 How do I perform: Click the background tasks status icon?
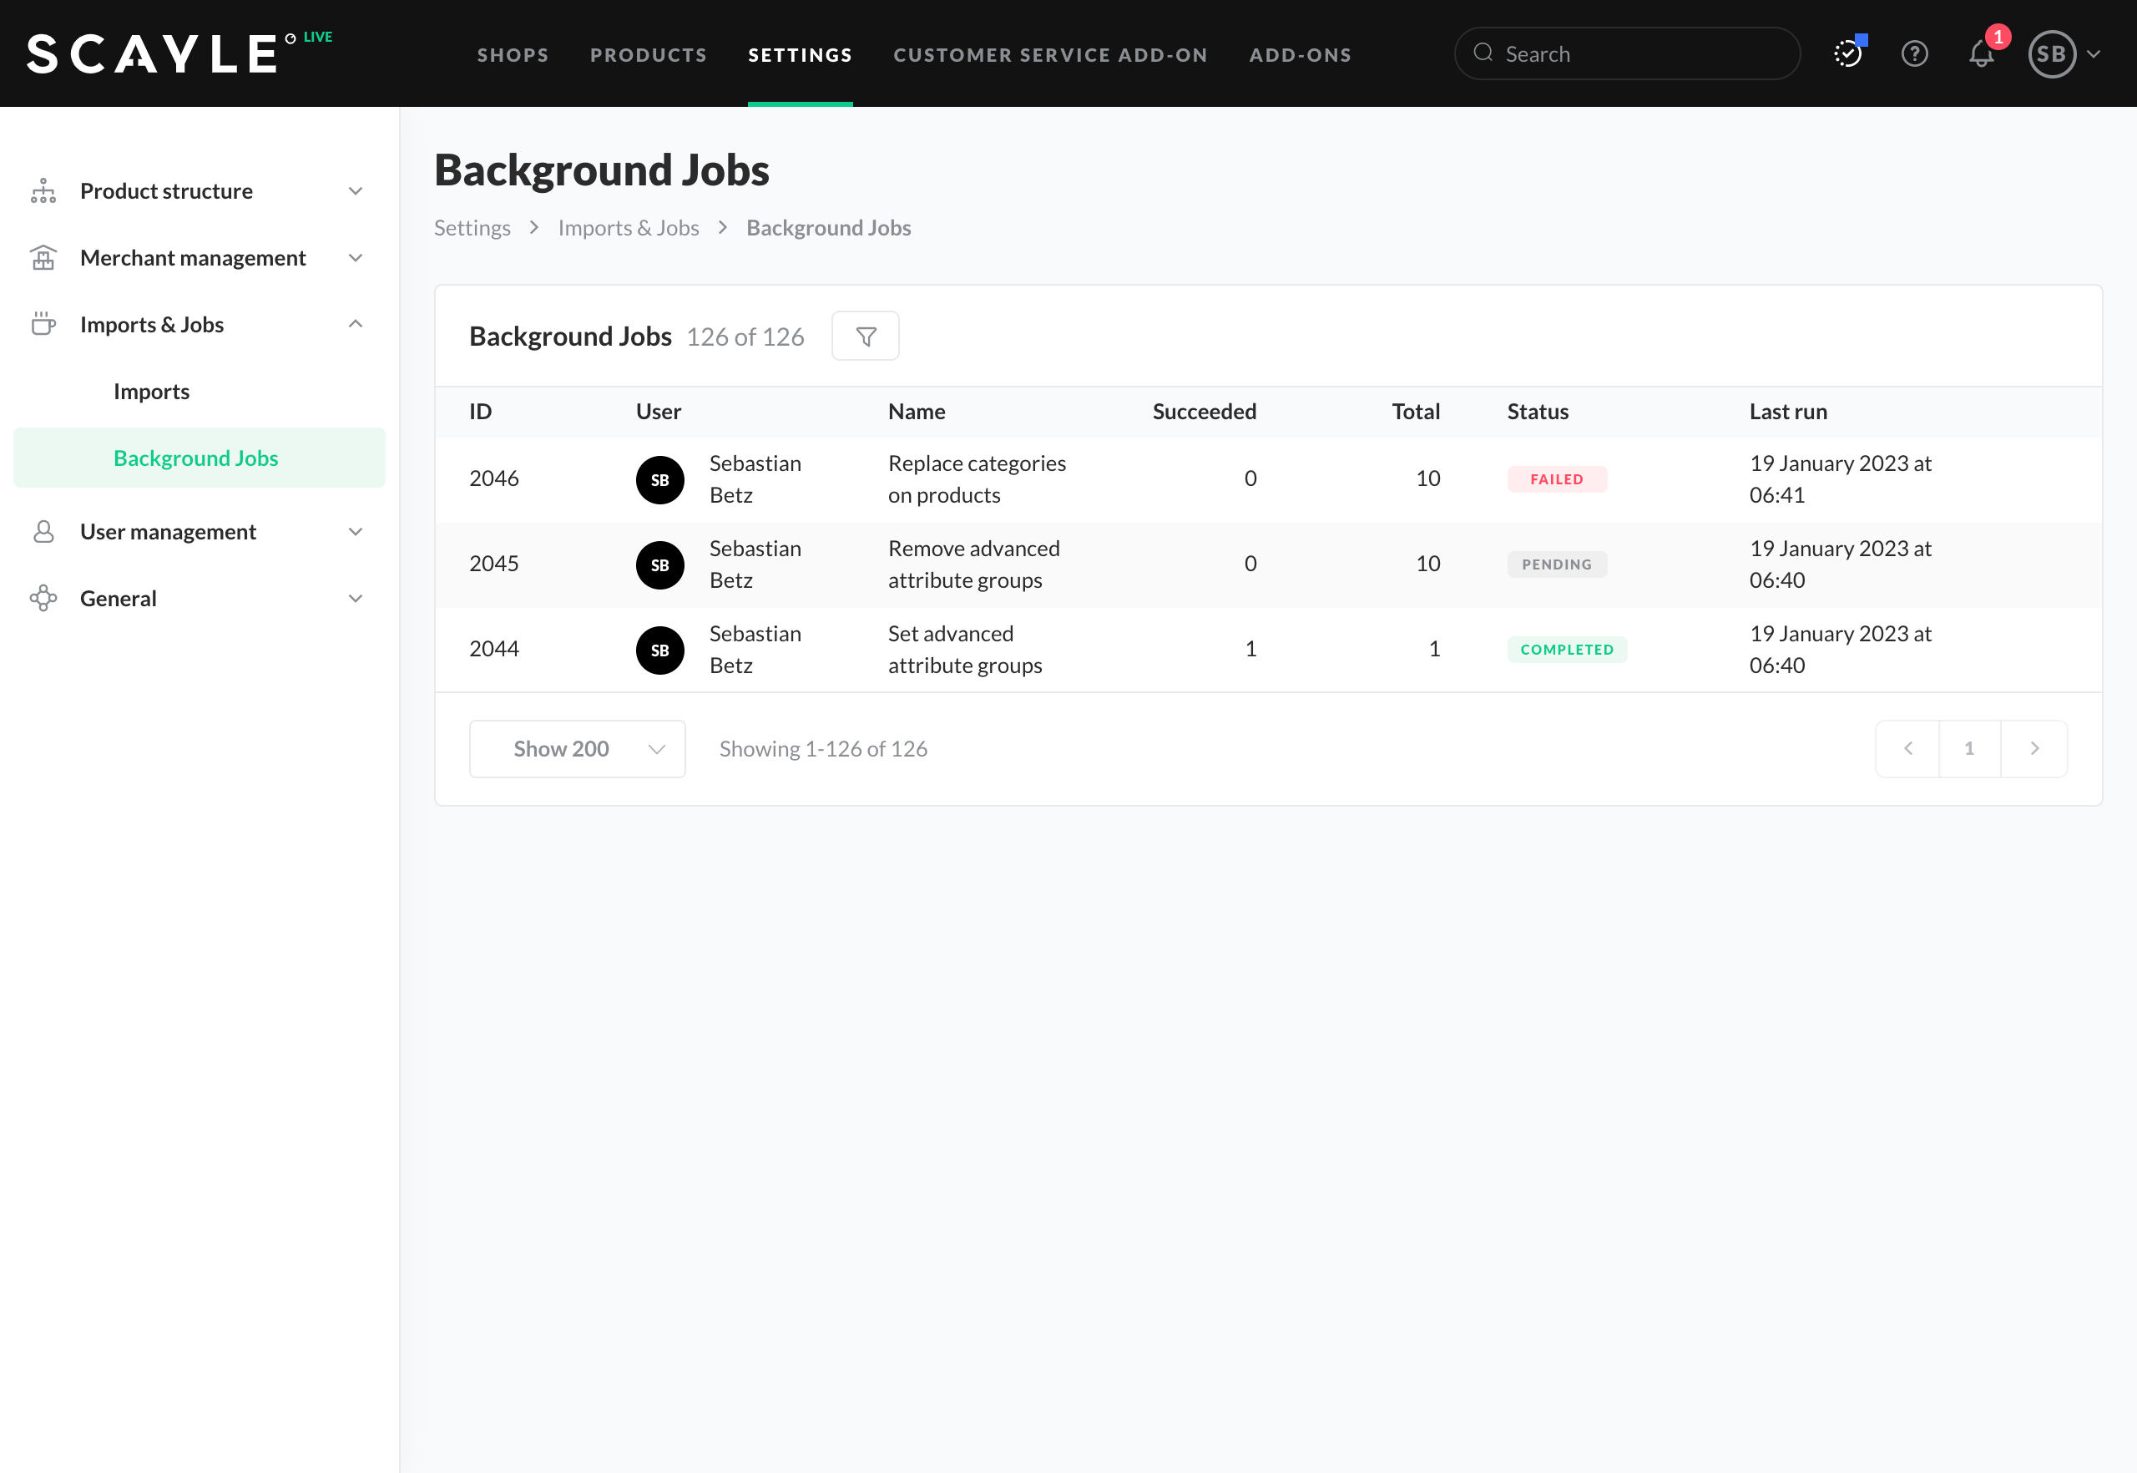pyautogui.click(x=1847, y=53)
